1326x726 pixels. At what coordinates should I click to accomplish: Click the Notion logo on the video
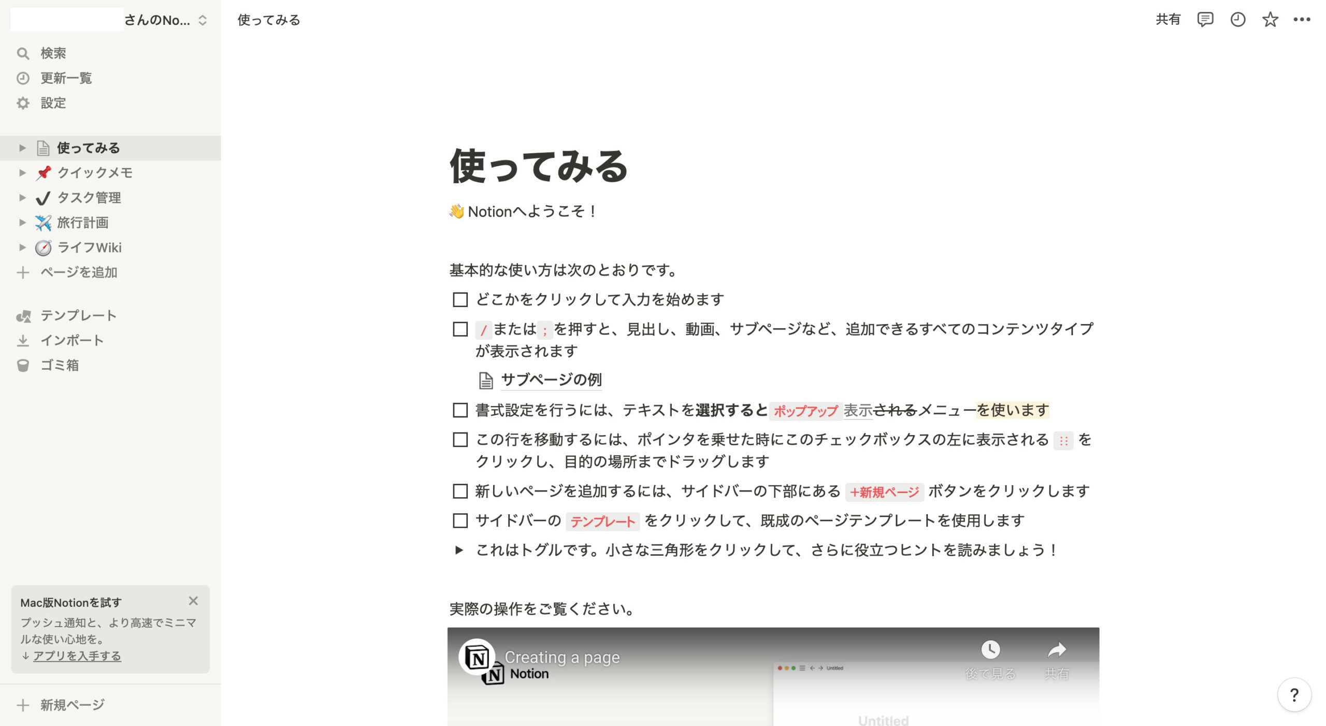(477, 657)
